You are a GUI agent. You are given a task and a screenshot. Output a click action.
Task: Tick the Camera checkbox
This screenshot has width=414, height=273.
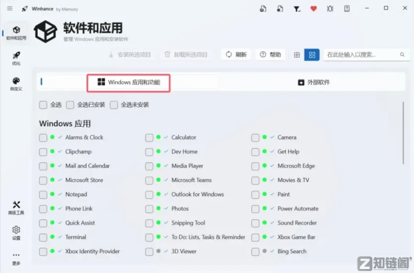[256, 137]
